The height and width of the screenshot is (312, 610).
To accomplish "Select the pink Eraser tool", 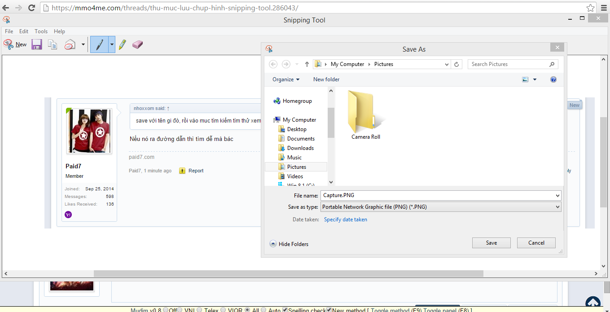I will pyautogui.click(x=137, y=44).
